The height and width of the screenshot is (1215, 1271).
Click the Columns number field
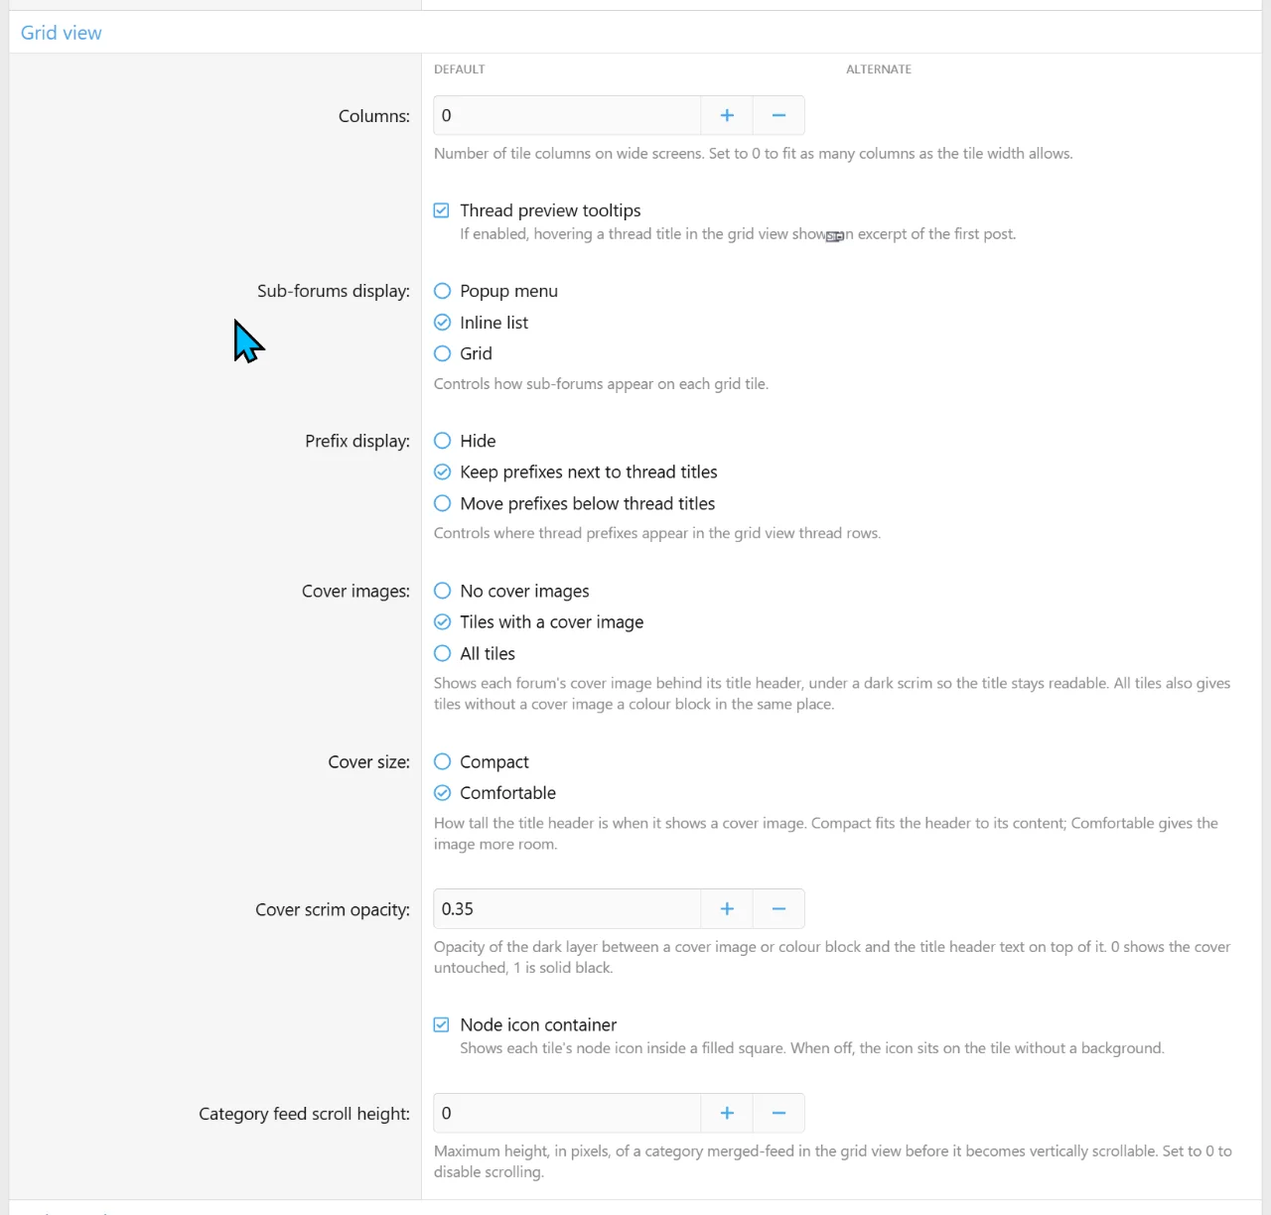click(x=567, y=115)
